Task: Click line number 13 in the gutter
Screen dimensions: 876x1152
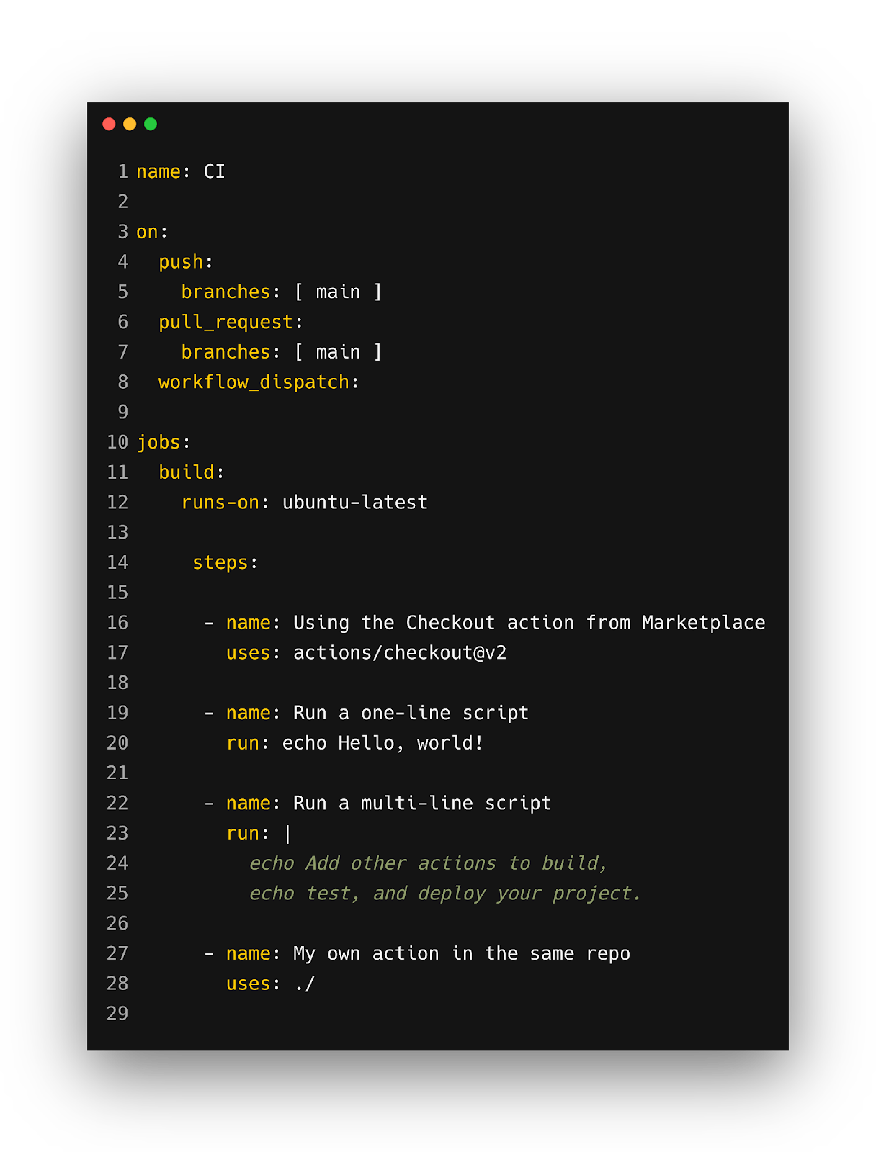Action: point(117,533)
